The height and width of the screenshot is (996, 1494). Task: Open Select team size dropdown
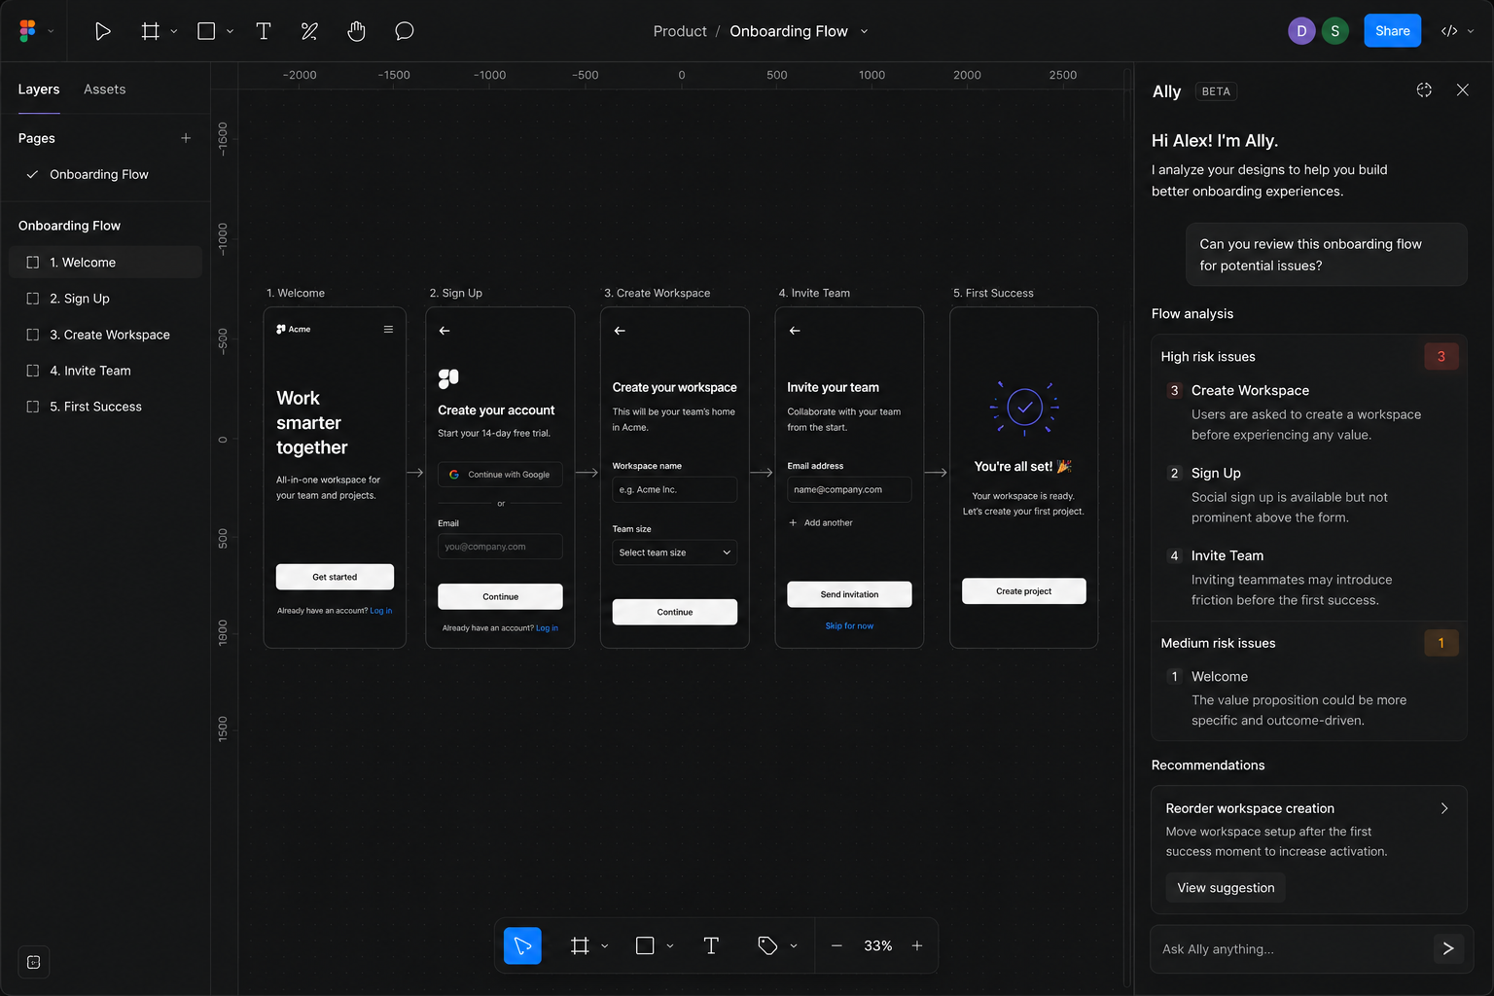pyautogui.click(x=675, y=552)
